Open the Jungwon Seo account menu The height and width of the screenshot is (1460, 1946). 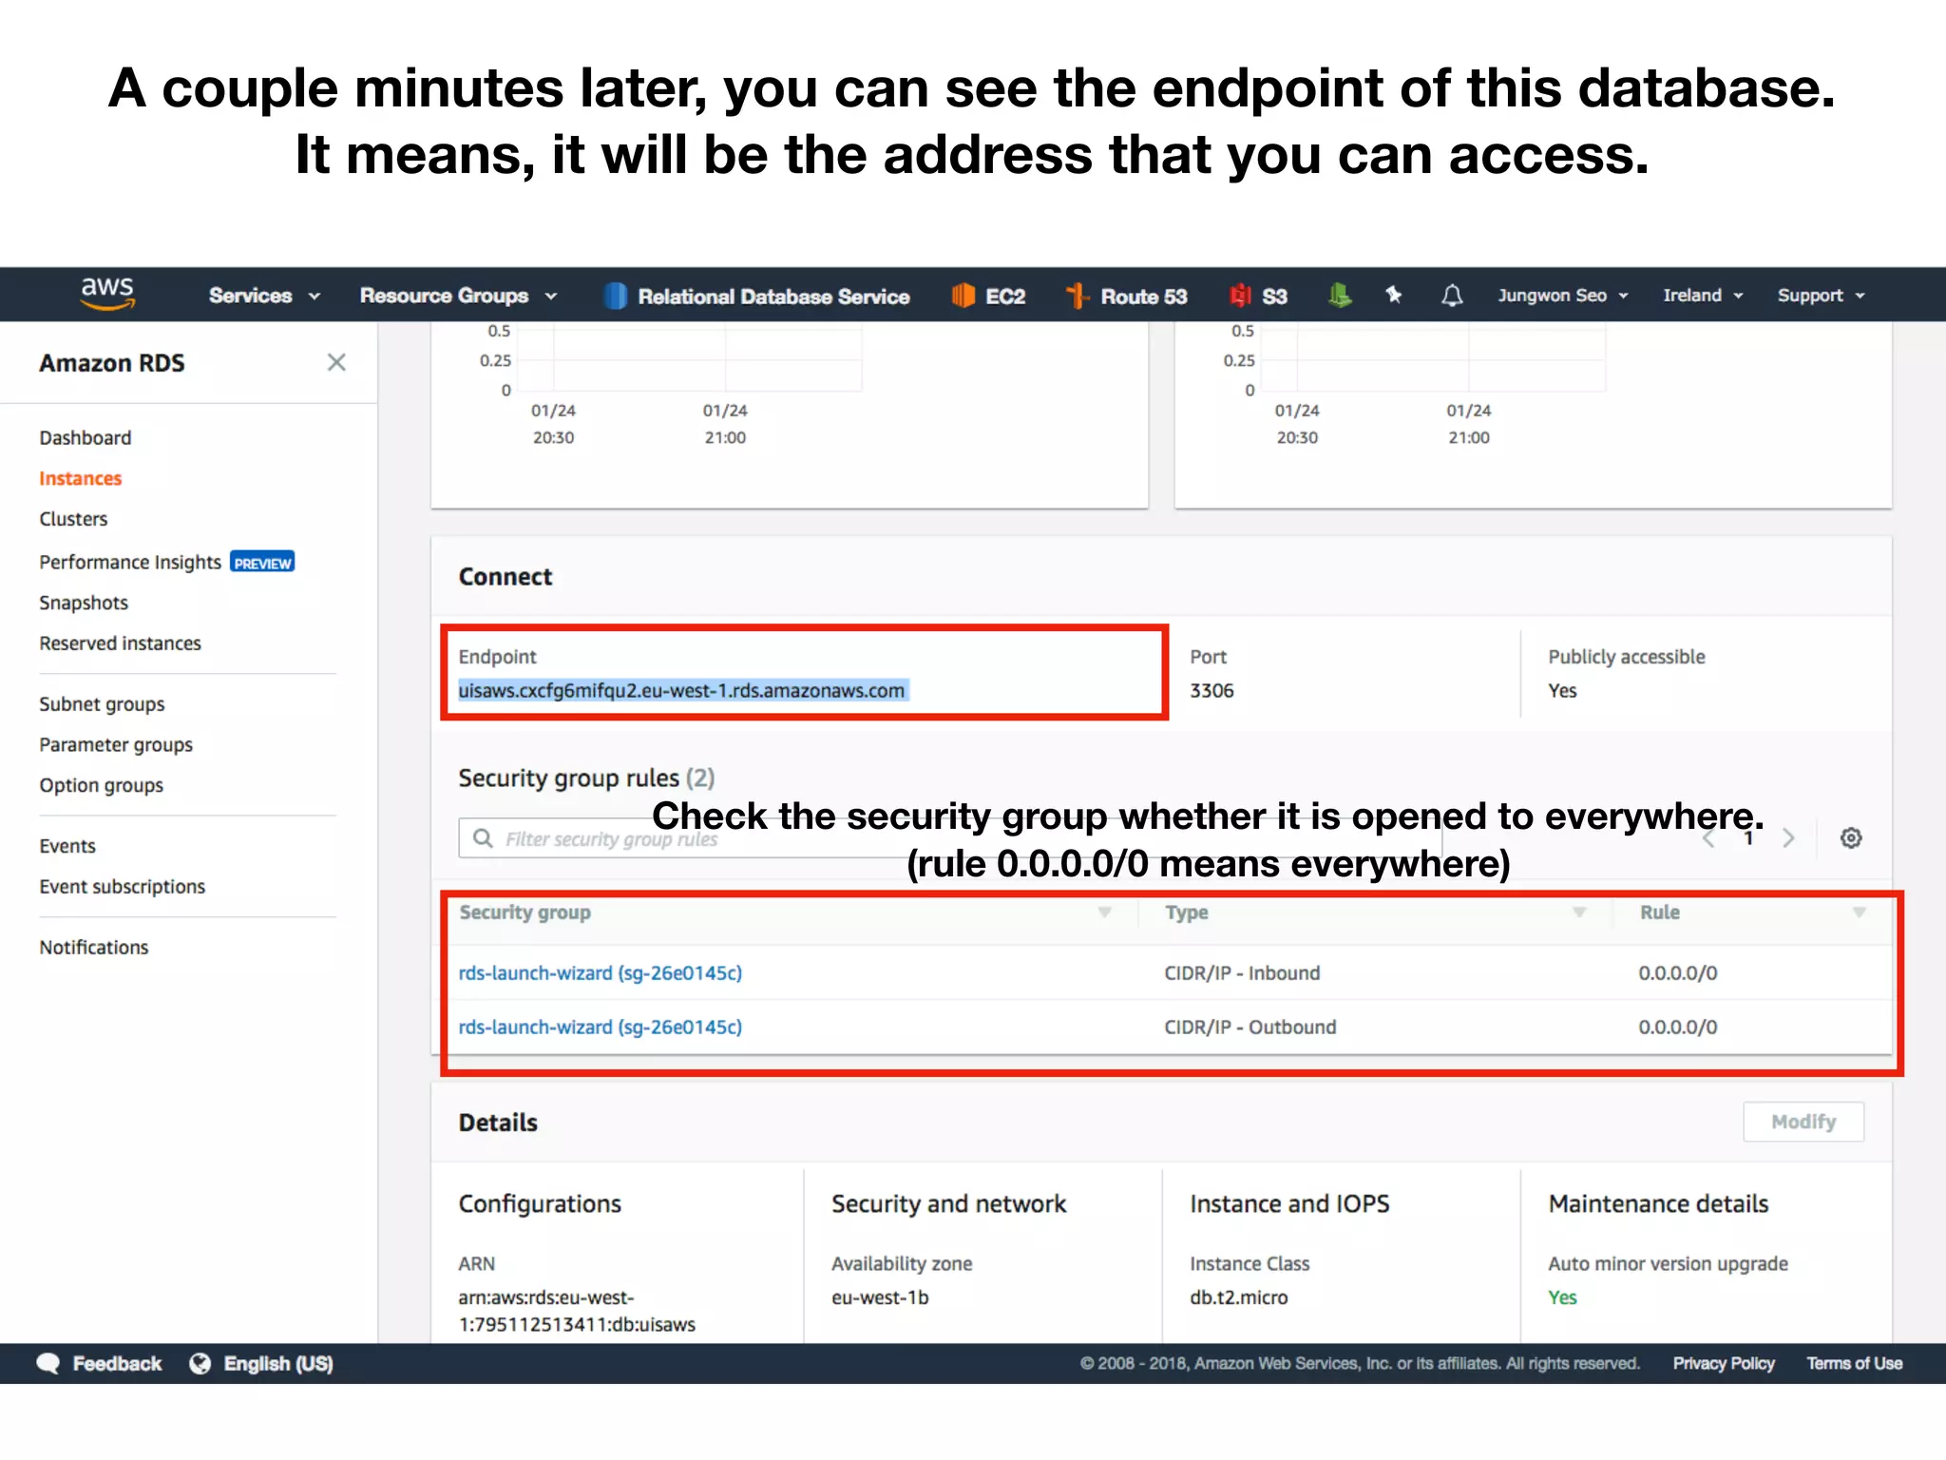[x=1563, y=296]
